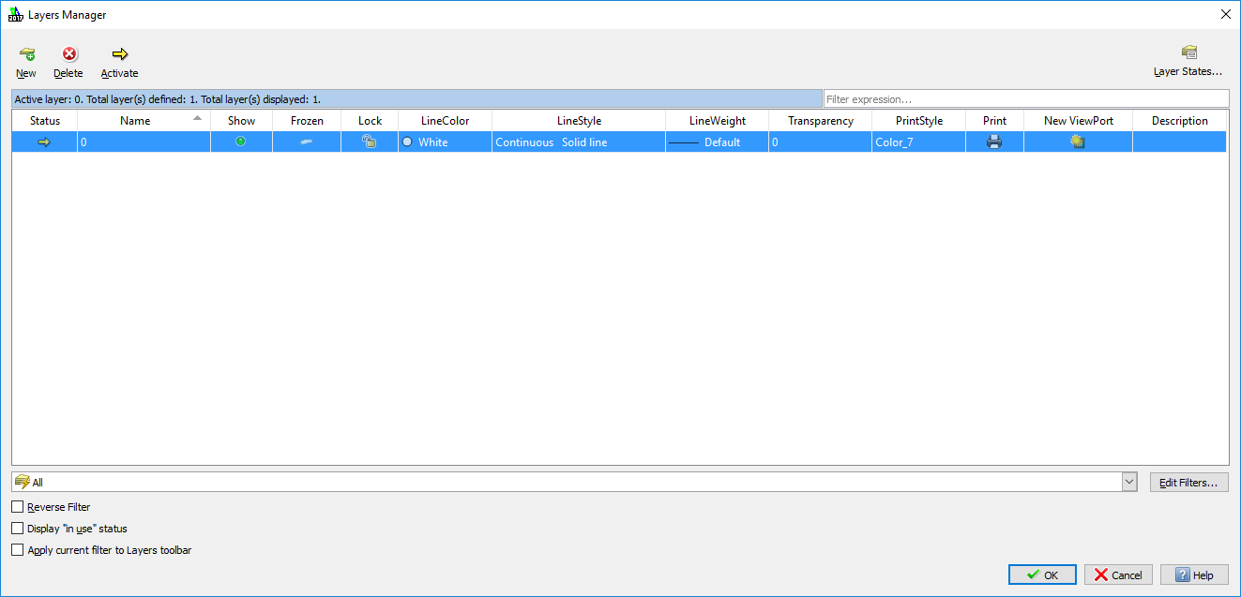This screenshot has width=1241, height=597.
Task: Click the Description cell of layer 0
Action: click(1179, 142)
